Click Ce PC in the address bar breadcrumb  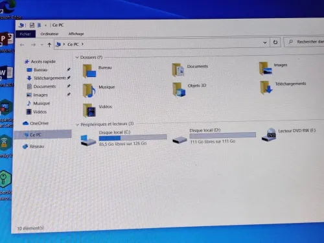(x=73, y=44)
